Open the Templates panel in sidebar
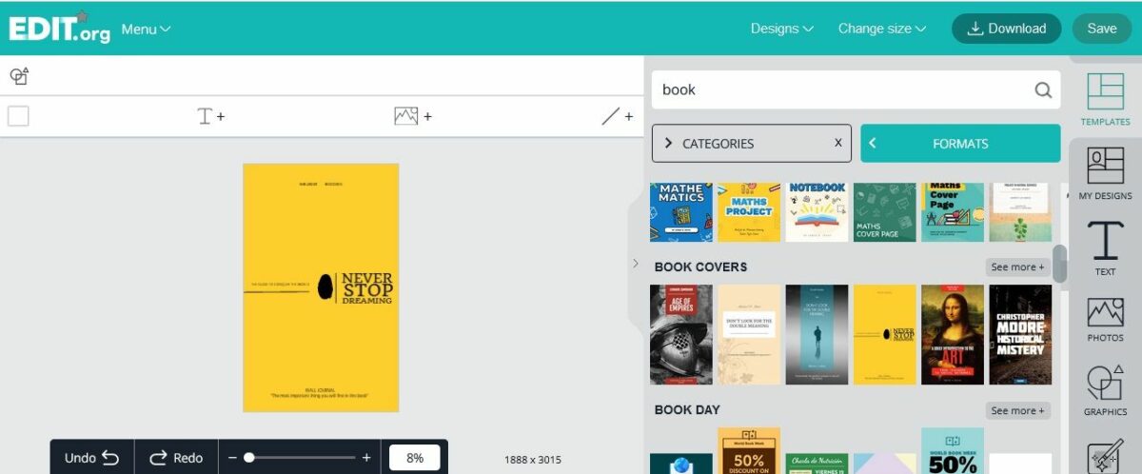The image size is (1142, 474). pos(1105,99)
